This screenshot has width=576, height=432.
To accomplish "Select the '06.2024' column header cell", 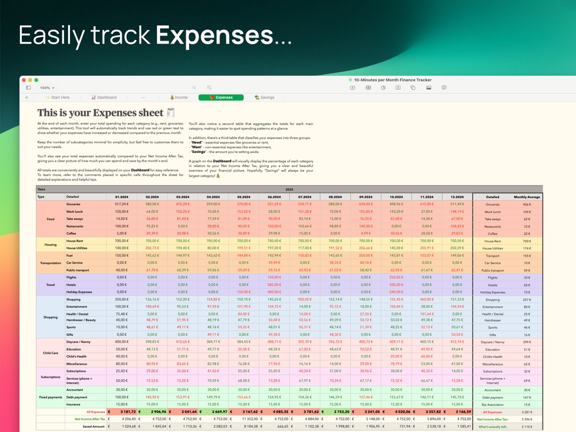I will tap(274, 197).
